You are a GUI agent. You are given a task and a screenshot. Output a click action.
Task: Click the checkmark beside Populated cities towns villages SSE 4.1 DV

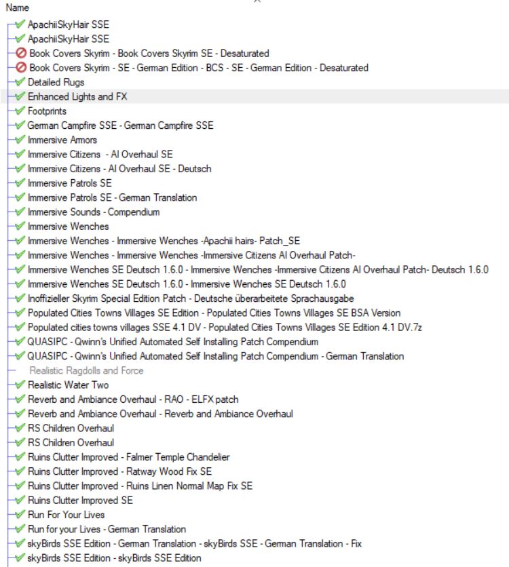(20, 327)
